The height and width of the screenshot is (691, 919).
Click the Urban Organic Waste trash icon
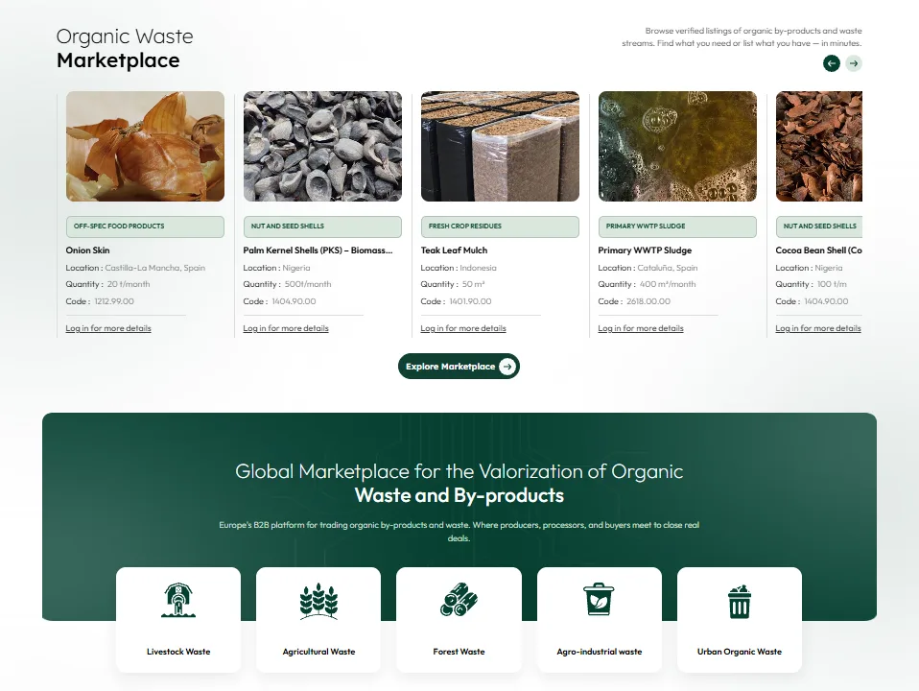point(739,601)
